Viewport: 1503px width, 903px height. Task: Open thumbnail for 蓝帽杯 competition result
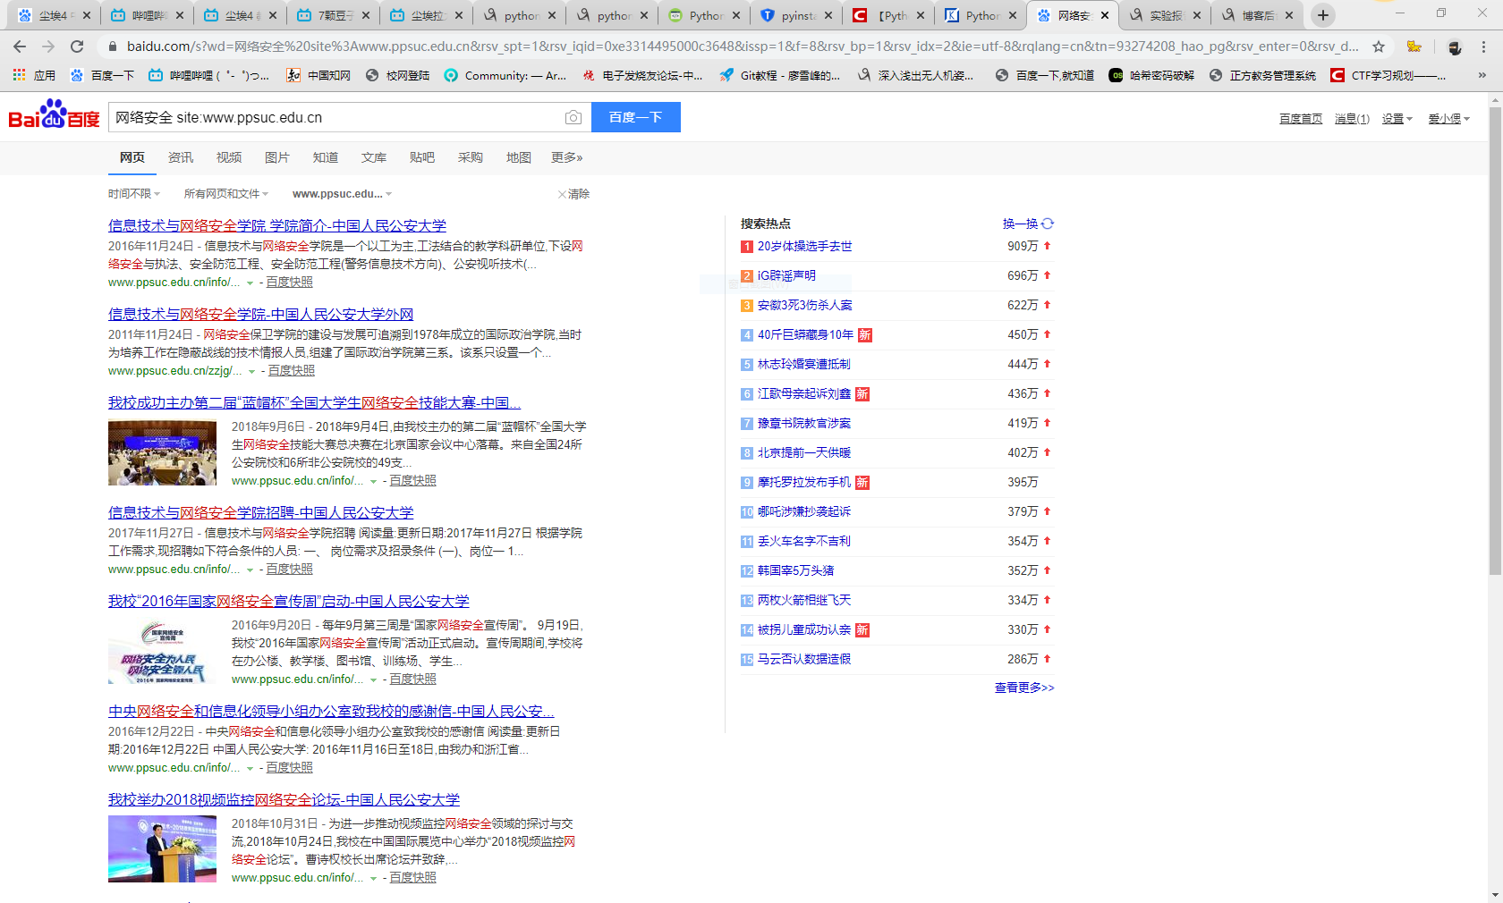pyautogui.click(x=162, y=453)
